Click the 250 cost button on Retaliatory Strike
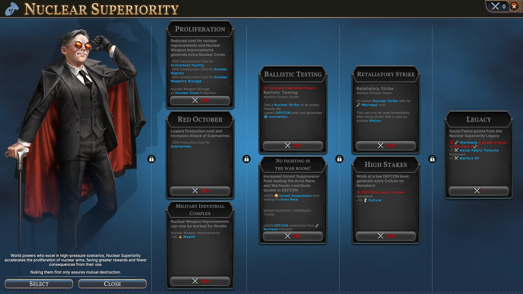Image resolution: width=523 pixels, height=294 pixels. point(386,145)
